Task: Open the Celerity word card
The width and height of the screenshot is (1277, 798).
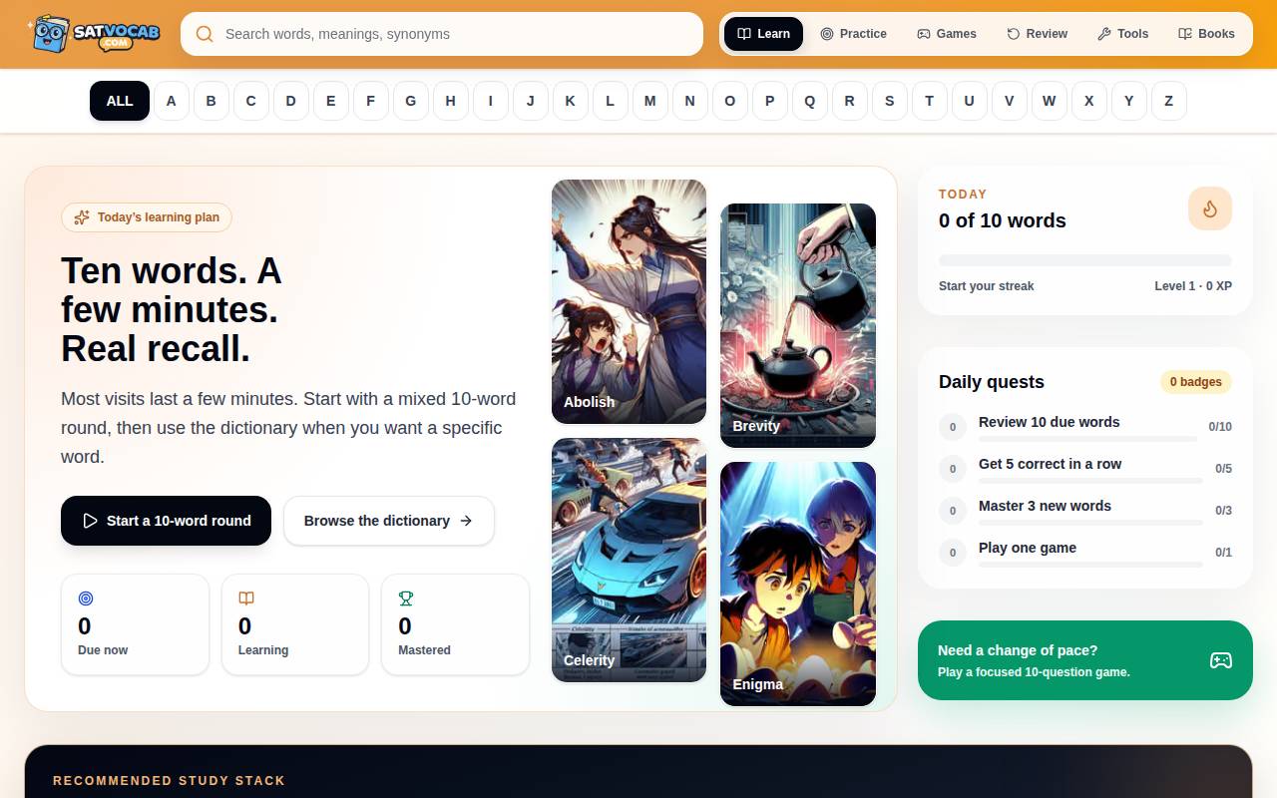Action: click(x=629, y=561)
